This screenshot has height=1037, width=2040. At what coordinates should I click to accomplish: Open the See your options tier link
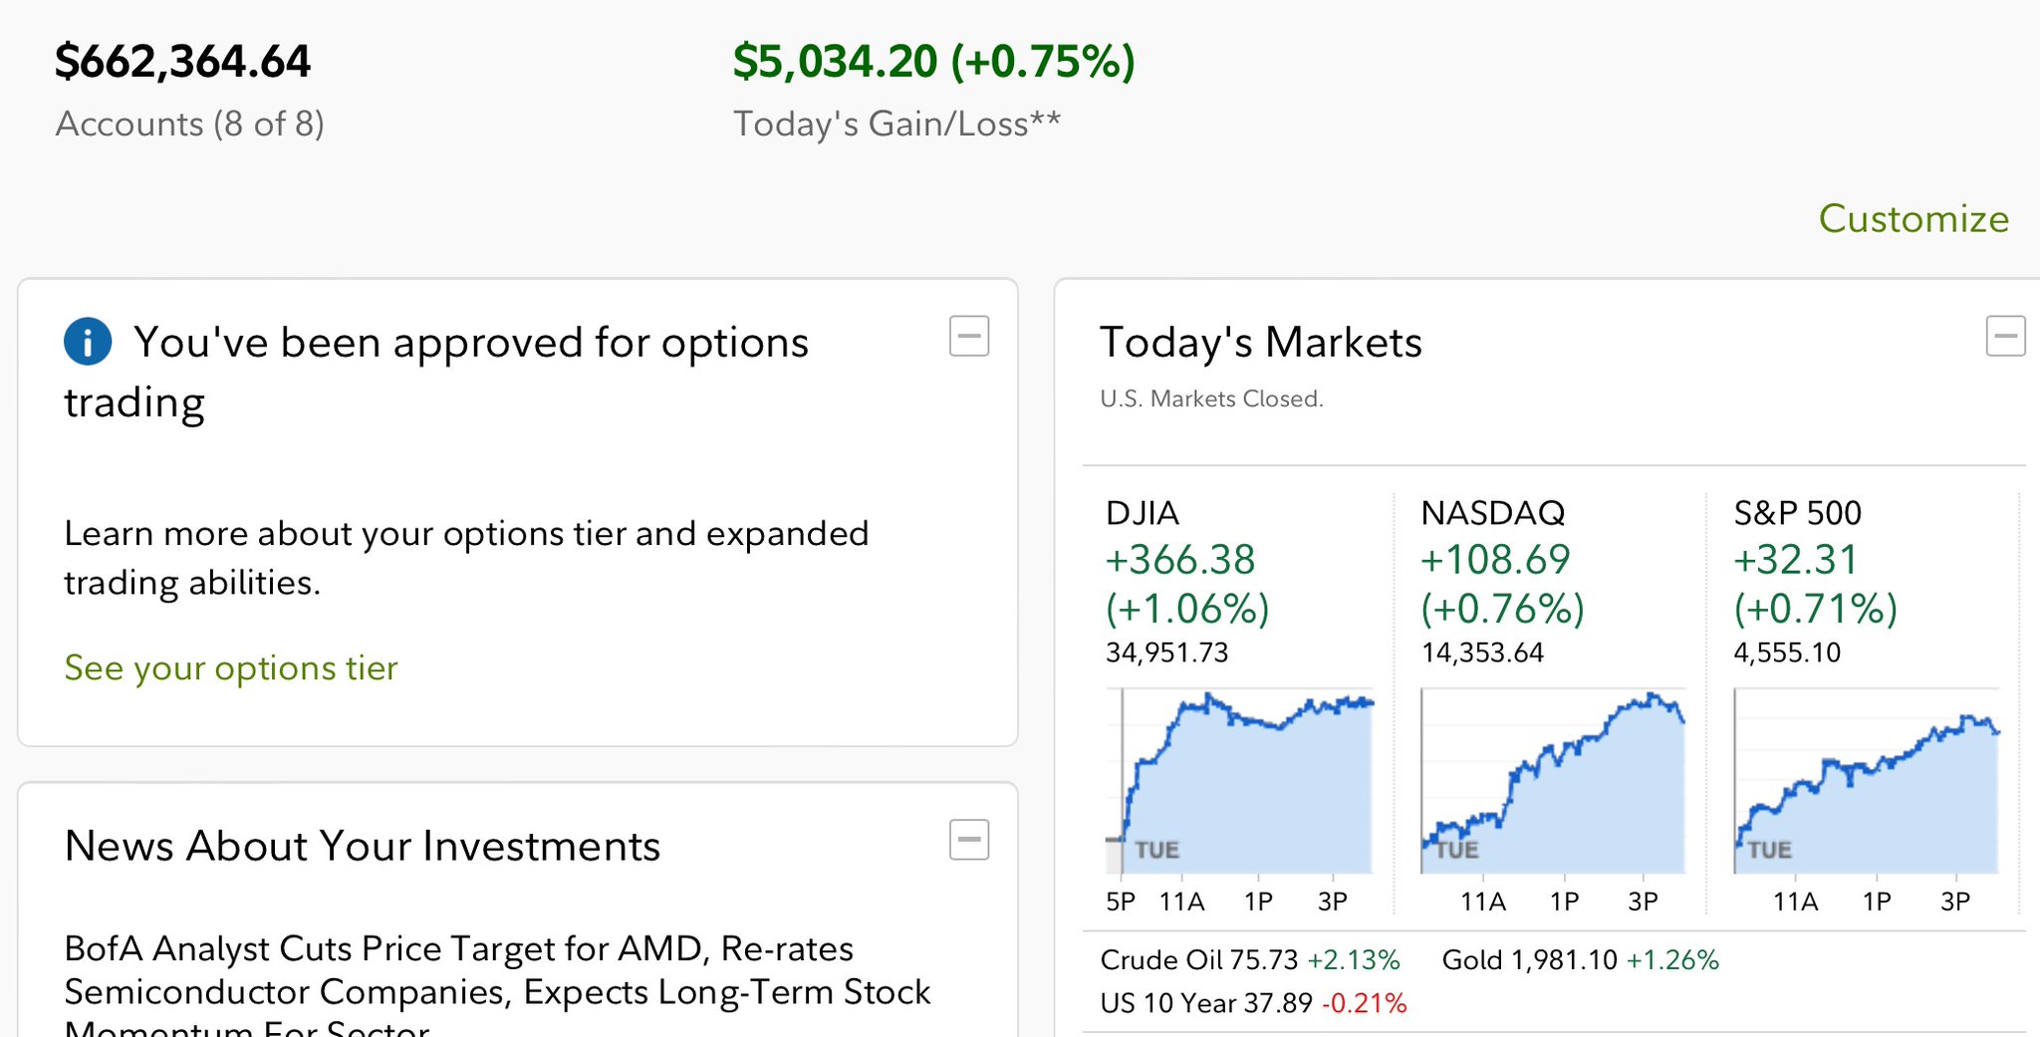point(231,667)
